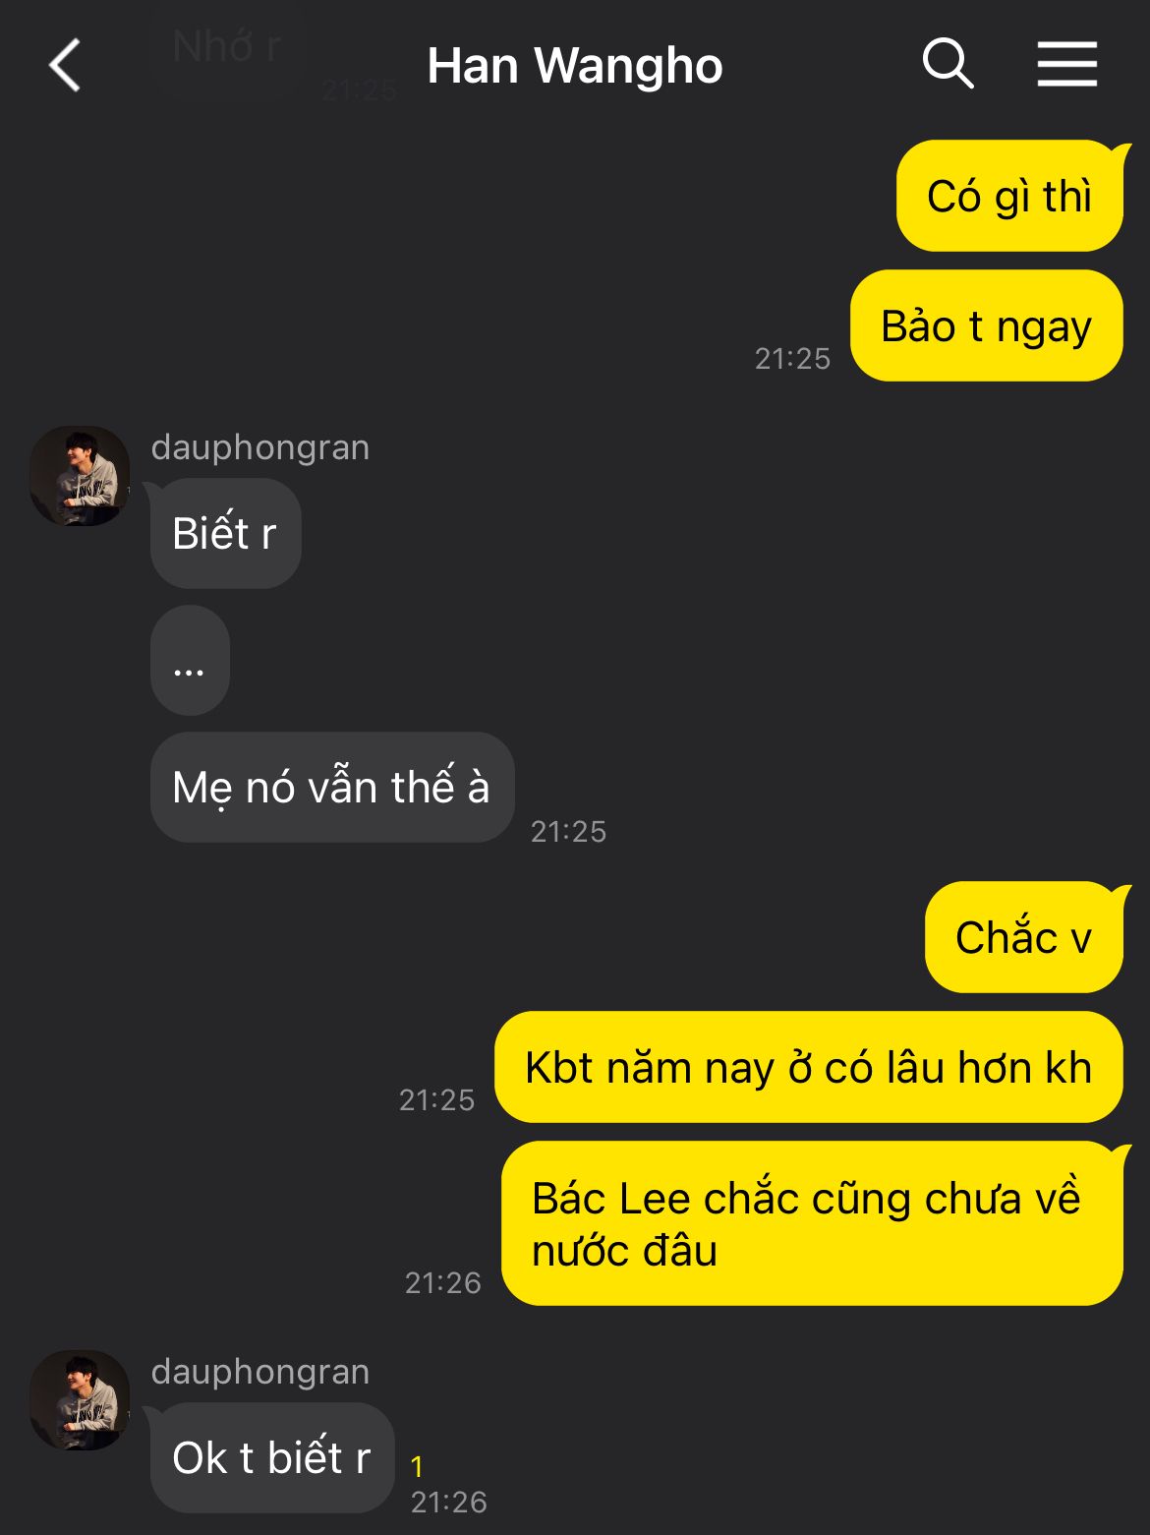Tap the yellow unread count 1 indicator
Viewport: 1150px width, 1535px height.
[417, 1467]
